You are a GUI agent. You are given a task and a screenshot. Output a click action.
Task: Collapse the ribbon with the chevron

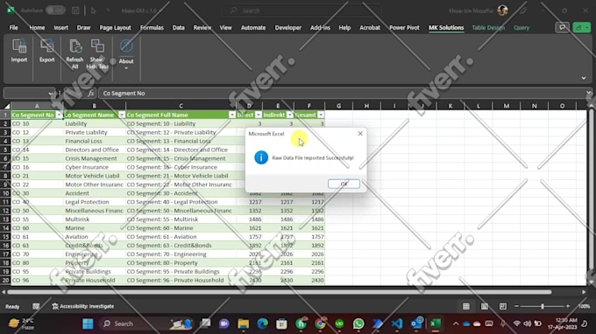pos(584,78)
